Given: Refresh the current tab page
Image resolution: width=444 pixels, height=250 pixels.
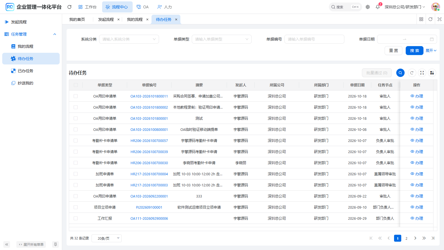Looking at the screenshot, I should (430, 19).
